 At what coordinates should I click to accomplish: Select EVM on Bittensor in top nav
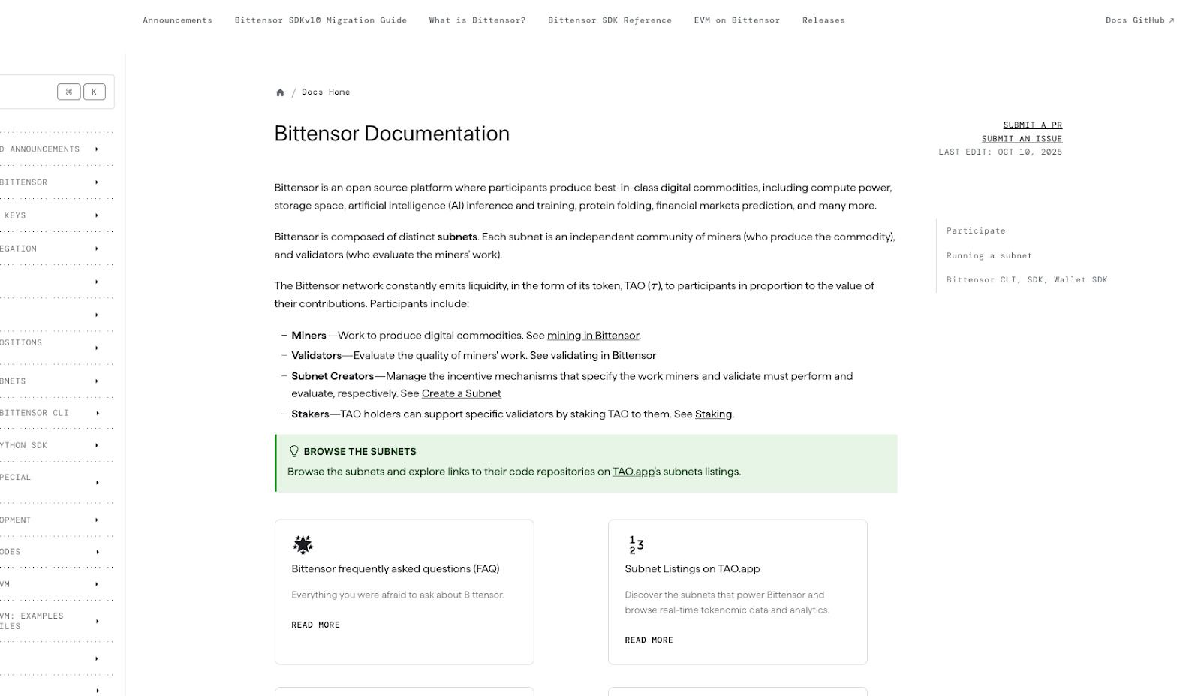click(737, 20)
